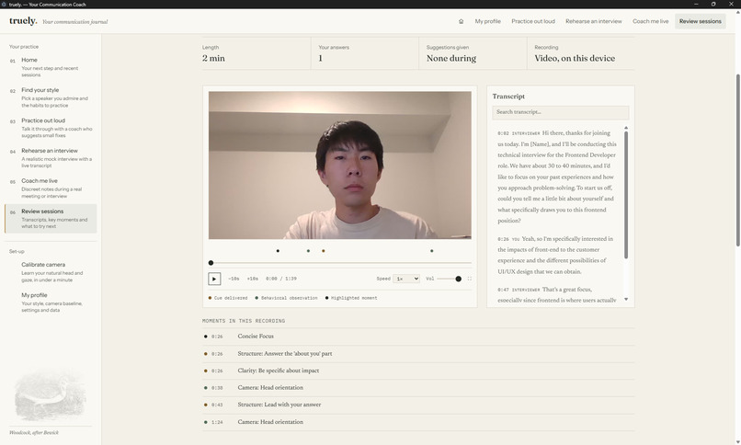Viewport: 741px width, 445px height.
Task: Click the home icon in top navigation
Action: 461,21
